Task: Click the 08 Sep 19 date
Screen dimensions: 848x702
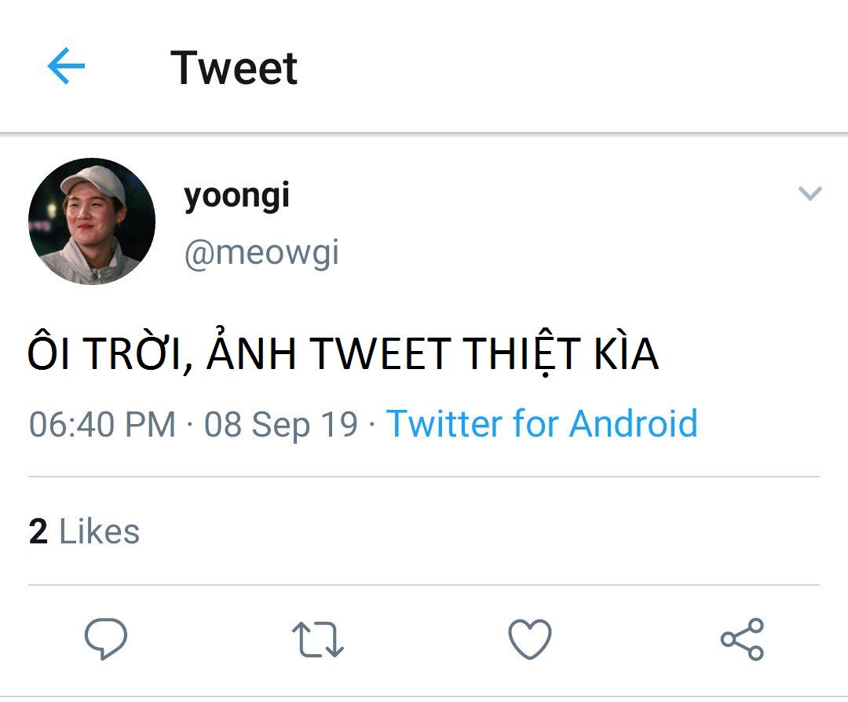Action: tap(280, 424)
